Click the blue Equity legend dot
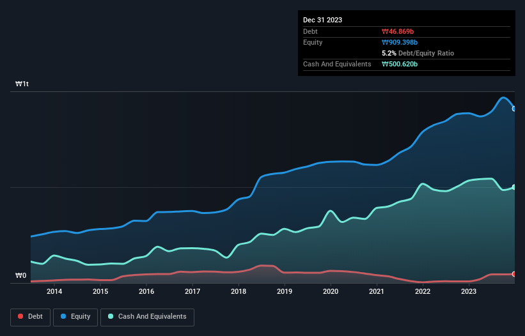This screenshot has width=525, height=336. coord(63,316)
